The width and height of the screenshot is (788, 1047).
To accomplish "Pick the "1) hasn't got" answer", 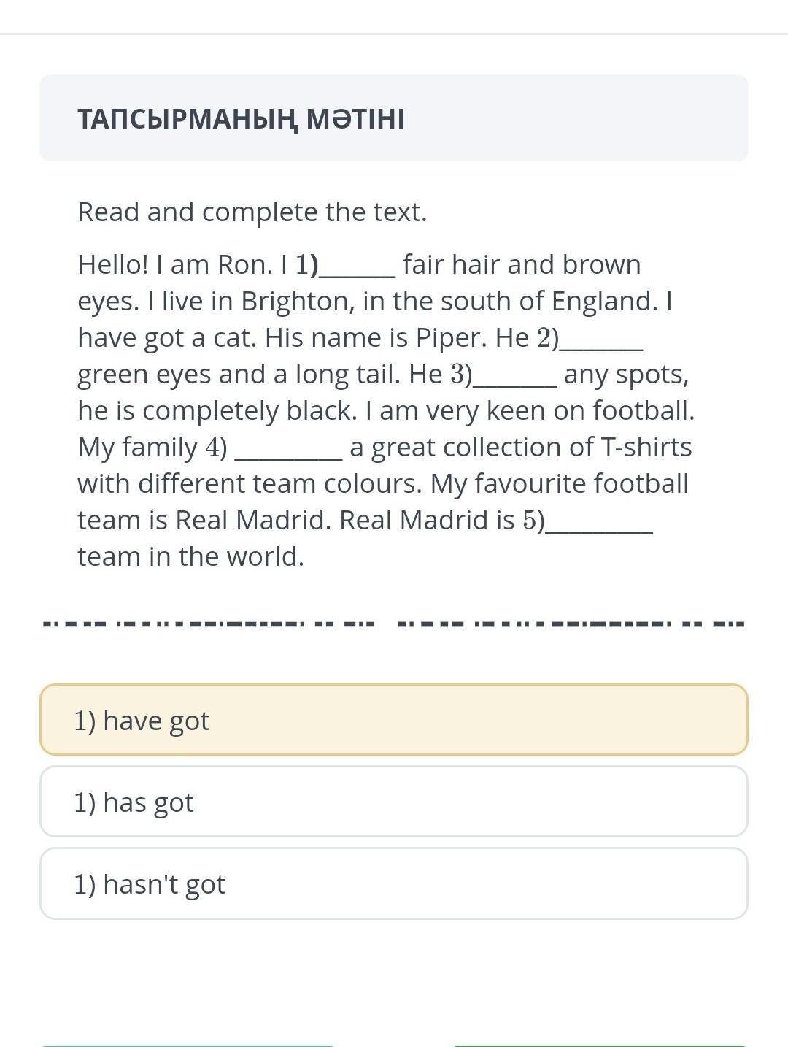I will (394, 883).
